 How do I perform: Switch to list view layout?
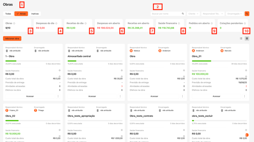tap(241, 38)
